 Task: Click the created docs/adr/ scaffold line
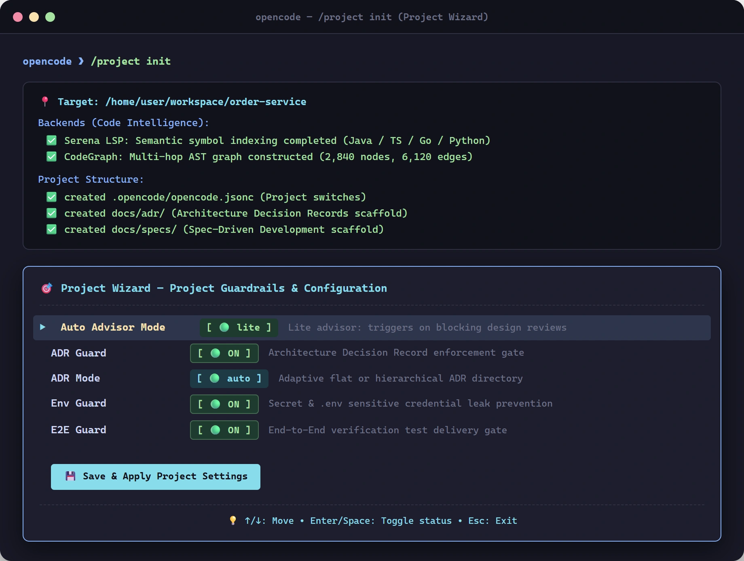(x=236, y=213)
